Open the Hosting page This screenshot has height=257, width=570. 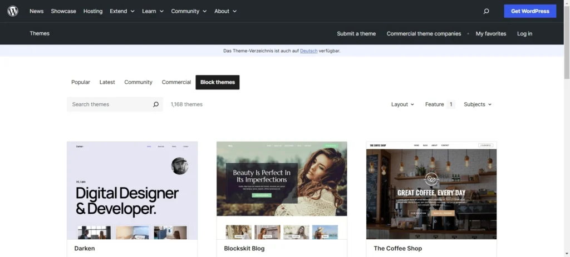(x=93, y=11)
